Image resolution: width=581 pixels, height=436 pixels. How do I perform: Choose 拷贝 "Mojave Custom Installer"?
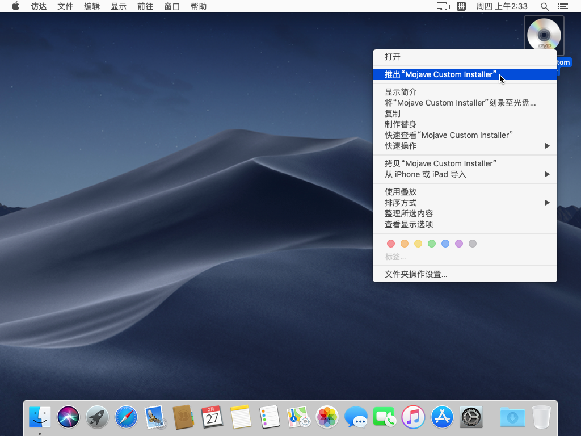pyautogui.click(x=465, y=163)
